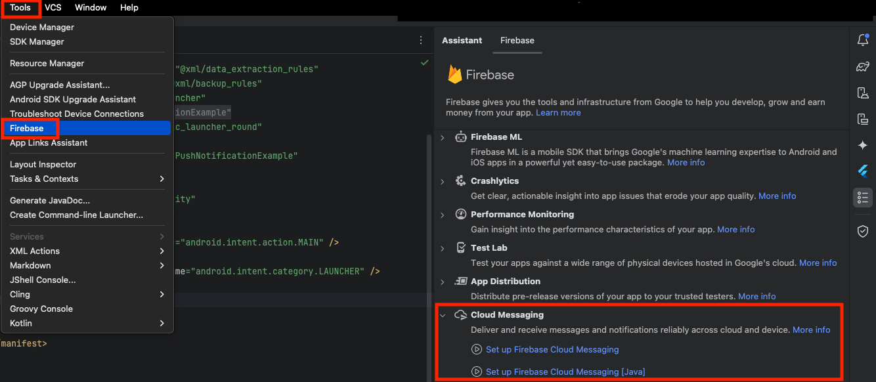Expand the Test Lab section
876x382 pixels.
(443, 248)
